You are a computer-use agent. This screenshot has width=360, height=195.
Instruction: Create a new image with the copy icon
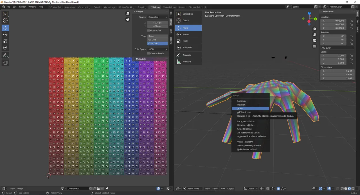click(x=94, y=189)
